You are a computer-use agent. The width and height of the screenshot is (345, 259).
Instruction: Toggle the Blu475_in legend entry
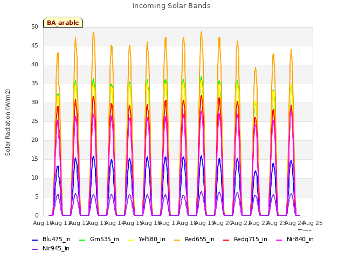(51, 240)
